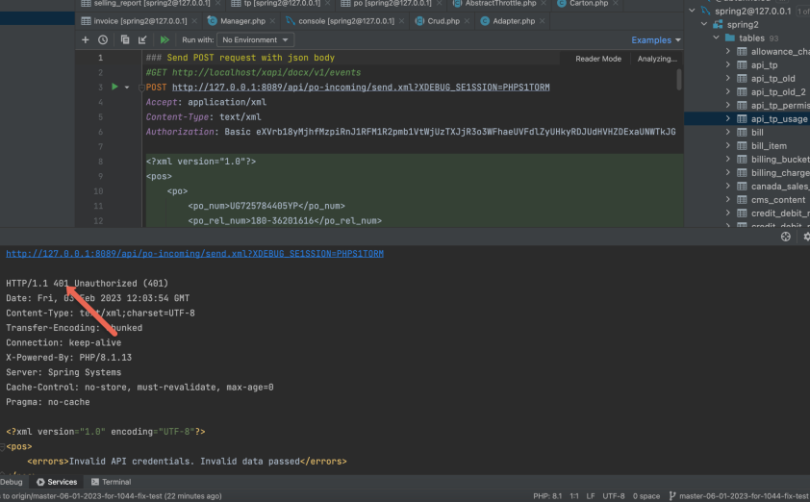810x502 pixels.
Task: Click the <po_num>UG725784405YP line
Action: coord(266,206)
